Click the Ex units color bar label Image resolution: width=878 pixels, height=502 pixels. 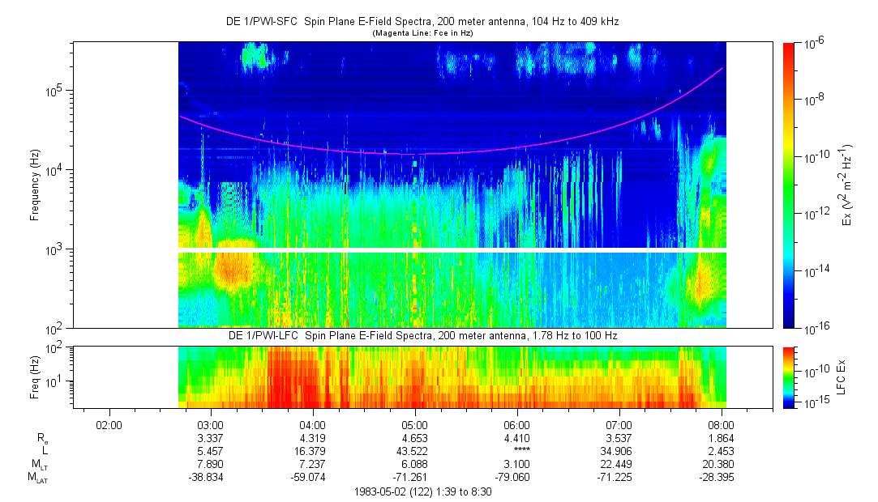tap(846, 185)
